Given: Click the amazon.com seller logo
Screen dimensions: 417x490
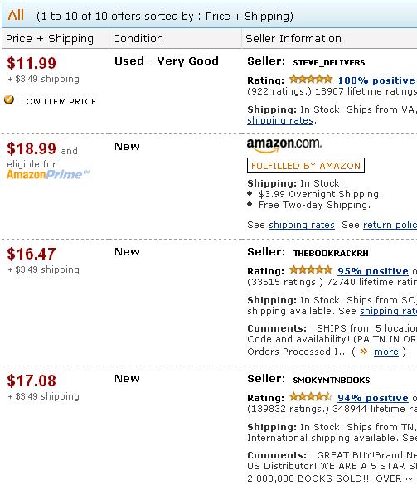Looking at the screenshot, I should (x=284, y=146).
